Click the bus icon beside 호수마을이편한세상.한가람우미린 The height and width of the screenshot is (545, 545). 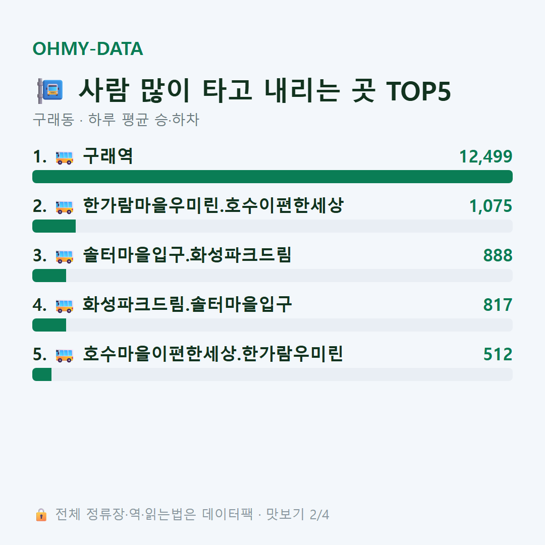click(x=64, y=355)
